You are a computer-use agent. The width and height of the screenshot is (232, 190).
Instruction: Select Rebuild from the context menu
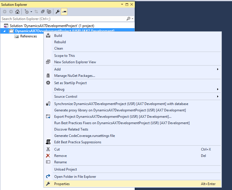pyautogui.click(x=60, y=42)
